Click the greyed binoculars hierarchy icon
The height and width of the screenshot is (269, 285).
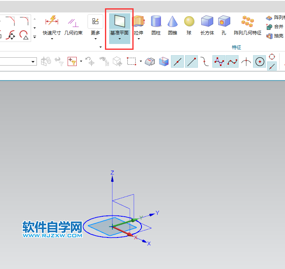point(104,61)
